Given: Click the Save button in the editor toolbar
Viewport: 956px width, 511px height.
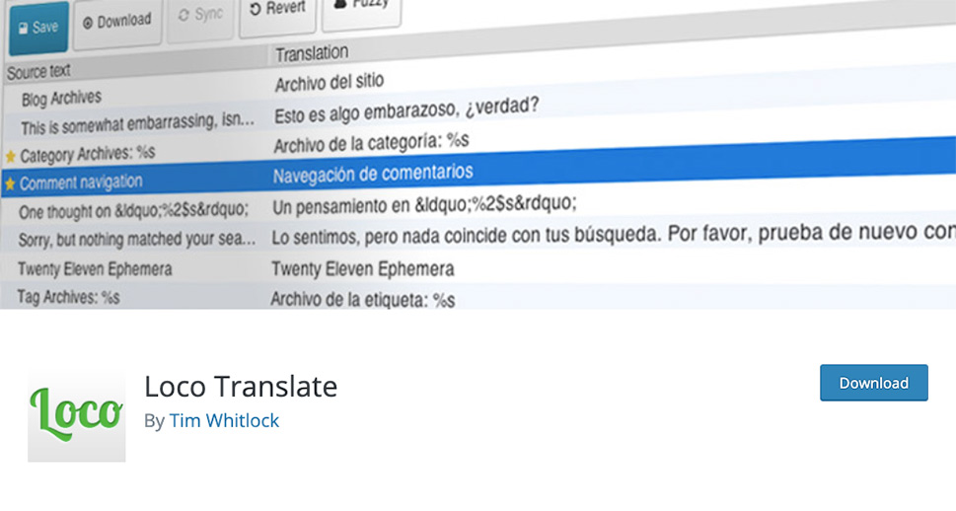Looking at the screenshot, I should point(39,28).
